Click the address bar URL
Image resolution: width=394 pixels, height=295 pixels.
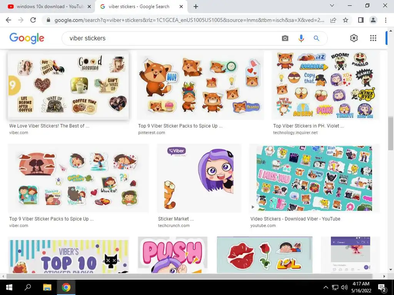tap(189, 20)
